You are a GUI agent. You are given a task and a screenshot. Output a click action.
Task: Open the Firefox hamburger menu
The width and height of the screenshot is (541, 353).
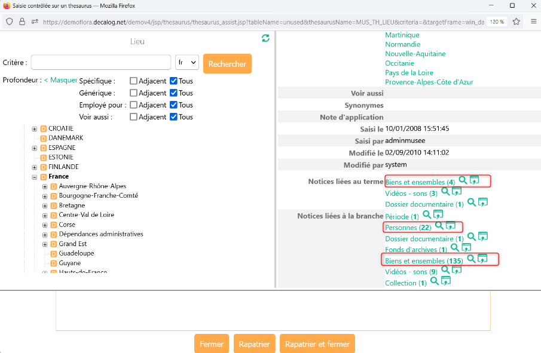(x=533, y=21)
